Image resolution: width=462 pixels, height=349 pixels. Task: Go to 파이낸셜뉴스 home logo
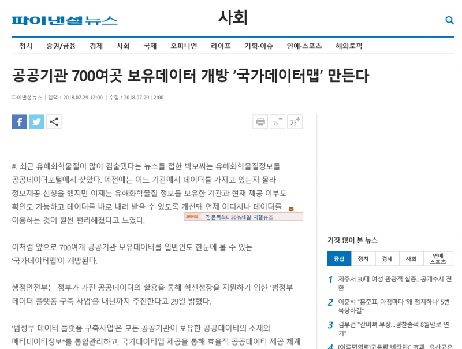pyautogui.click(x=65, y=21)
